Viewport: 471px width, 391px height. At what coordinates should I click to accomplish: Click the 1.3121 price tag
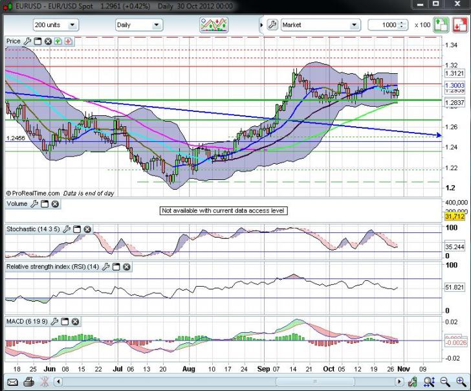point(454,73)
